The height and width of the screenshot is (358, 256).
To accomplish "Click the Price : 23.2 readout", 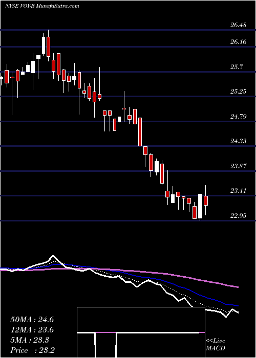I will pyautogui.click(x=32, y=350).
